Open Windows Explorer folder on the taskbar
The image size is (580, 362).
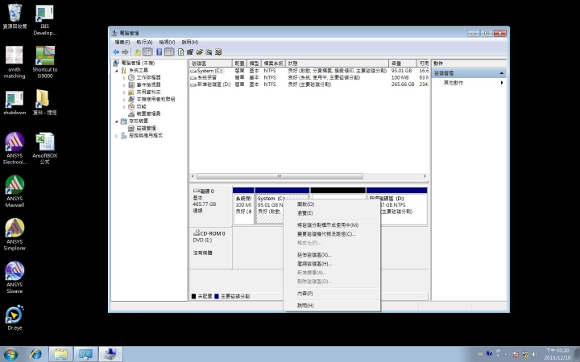click(x=60, y=354)
